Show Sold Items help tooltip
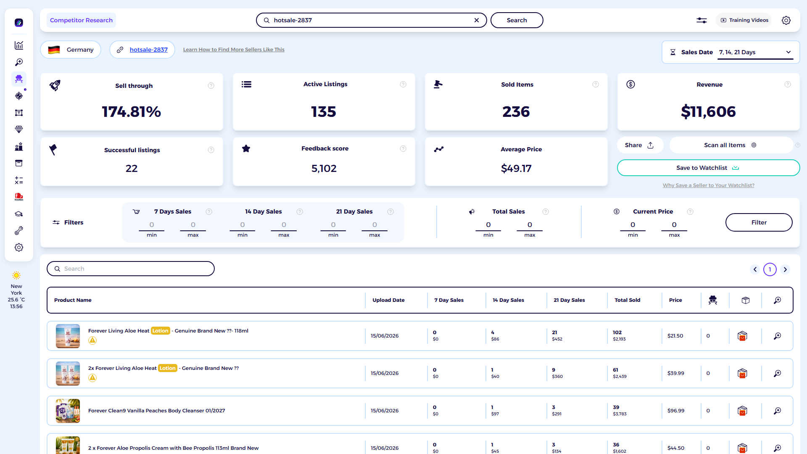Viewport: 807px width, 454px height. point(596,84)
